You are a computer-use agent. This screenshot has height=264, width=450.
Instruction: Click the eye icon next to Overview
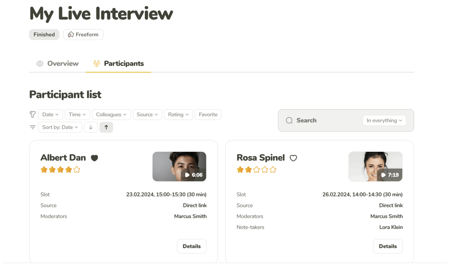[39, 63]
